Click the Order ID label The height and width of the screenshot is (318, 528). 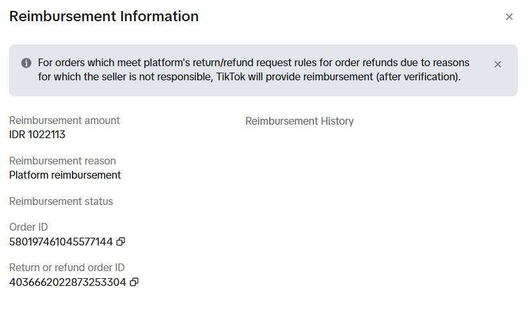tap(28, 227)
